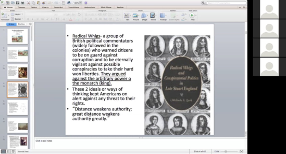
Task: Expand the Arrange dropdown arrow
Action: [x=166, y=15]
